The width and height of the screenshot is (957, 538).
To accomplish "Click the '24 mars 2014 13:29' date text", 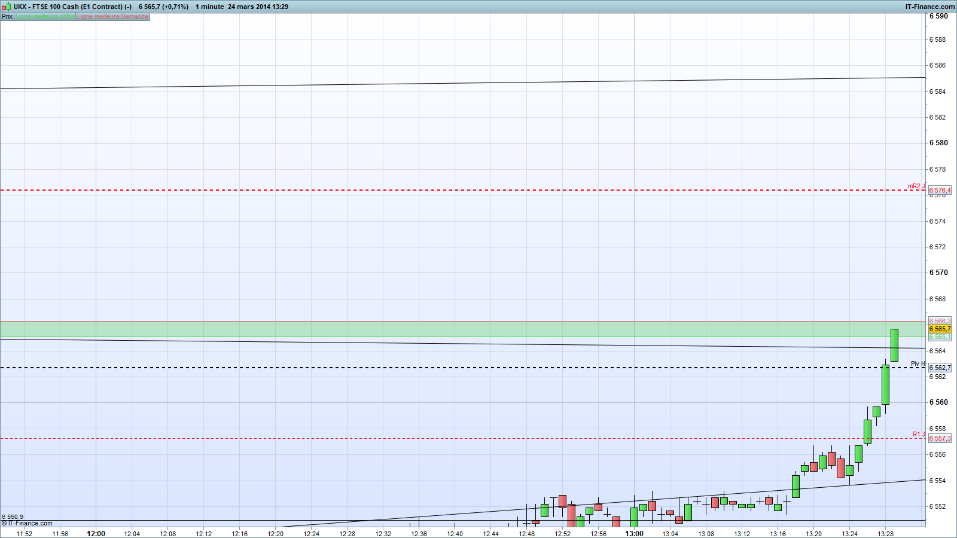I will [258, 7].
